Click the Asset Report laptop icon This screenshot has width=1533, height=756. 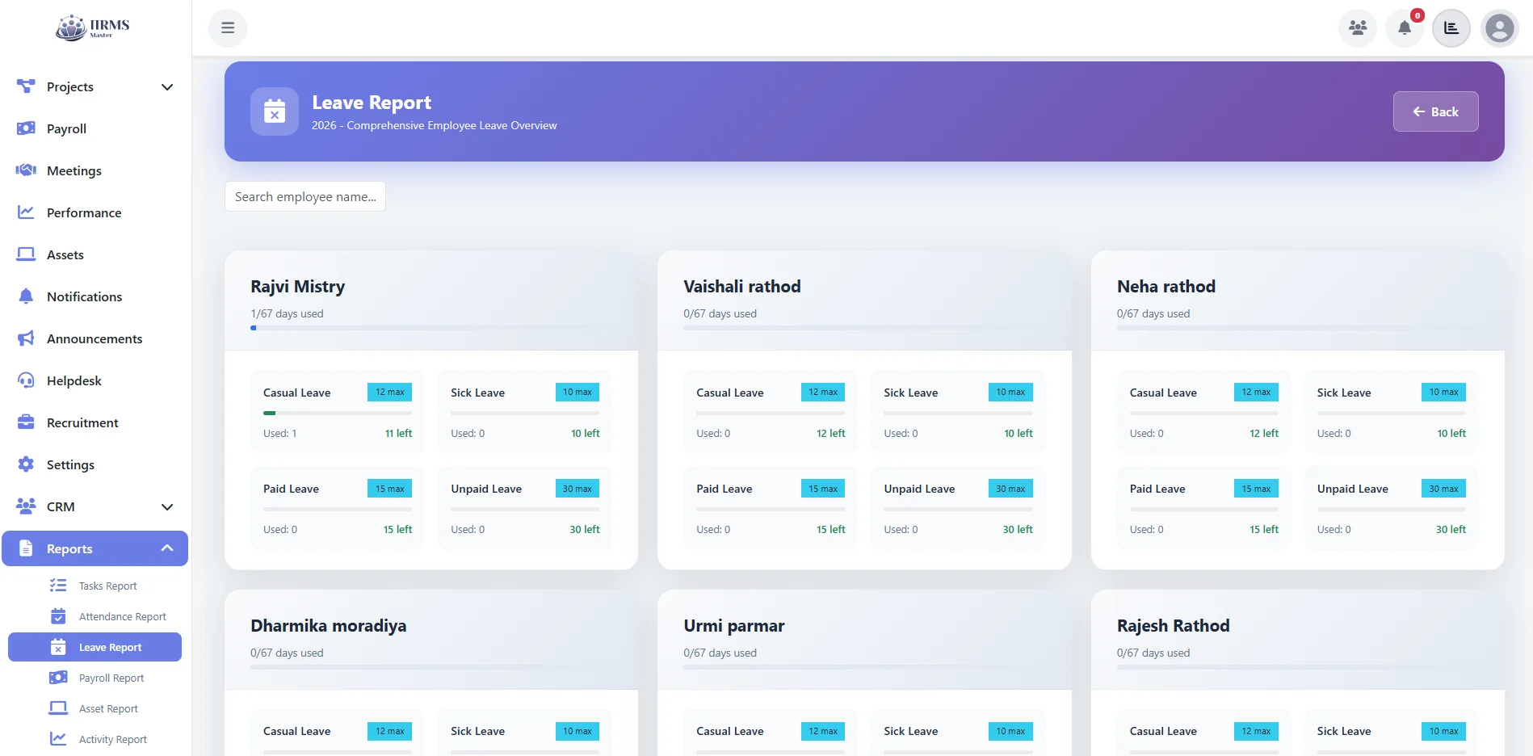click(58, 708)
